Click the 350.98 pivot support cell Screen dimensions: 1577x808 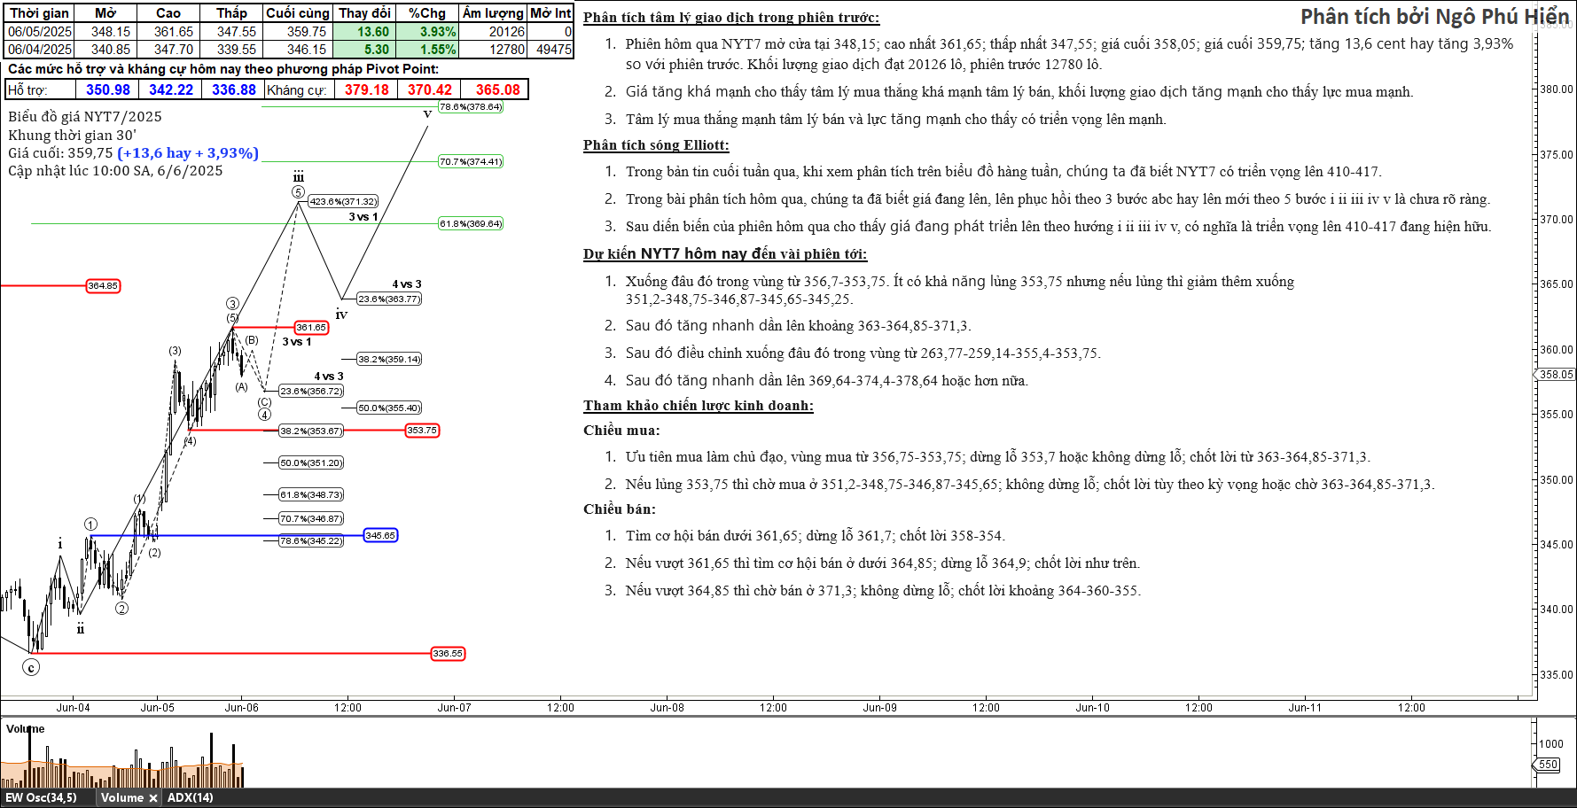click(108, 89)
